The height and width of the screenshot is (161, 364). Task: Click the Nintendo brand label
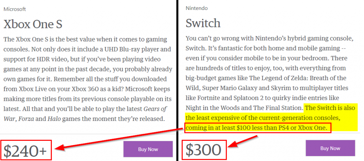tap(197, 8)
